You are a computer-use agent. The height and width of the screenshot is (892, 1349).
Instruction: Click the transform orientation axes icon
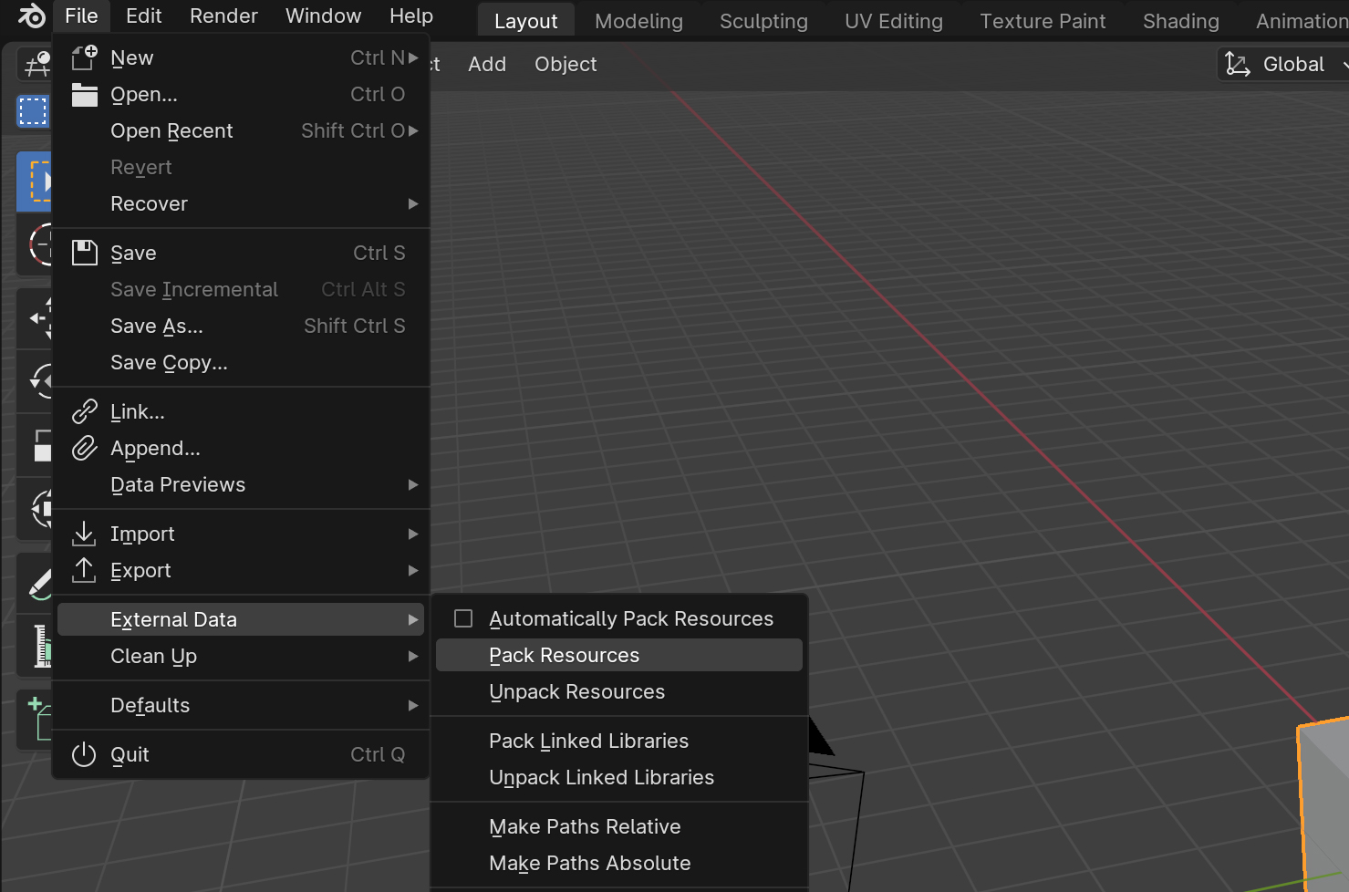[1237, 64]
